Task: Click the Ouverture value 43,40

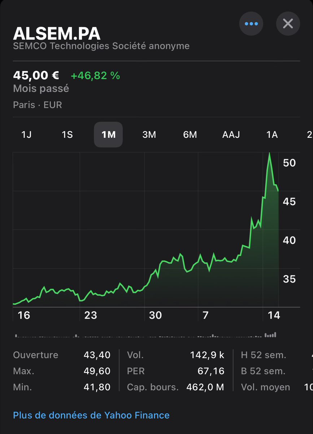Action: point(97,355)
